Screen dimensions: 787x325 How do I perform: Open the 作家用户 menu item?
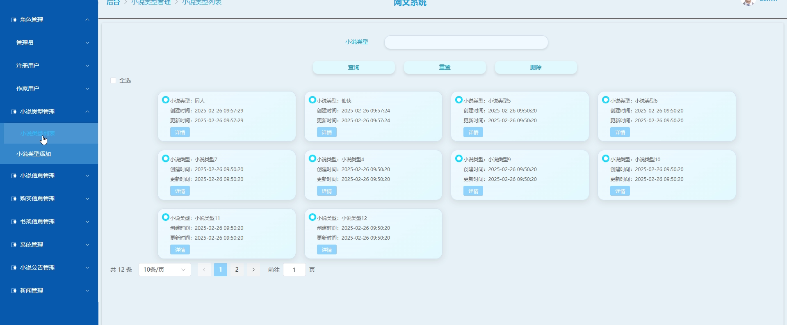click(x=49, y=89)
